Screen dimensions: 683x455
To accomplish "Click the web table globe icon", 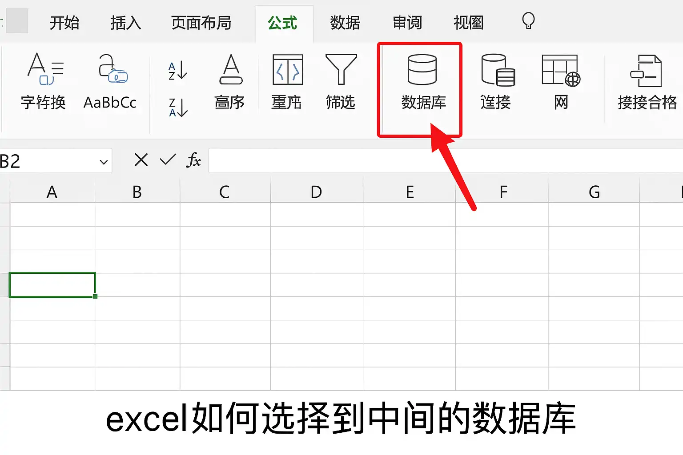I will (561, 70).
